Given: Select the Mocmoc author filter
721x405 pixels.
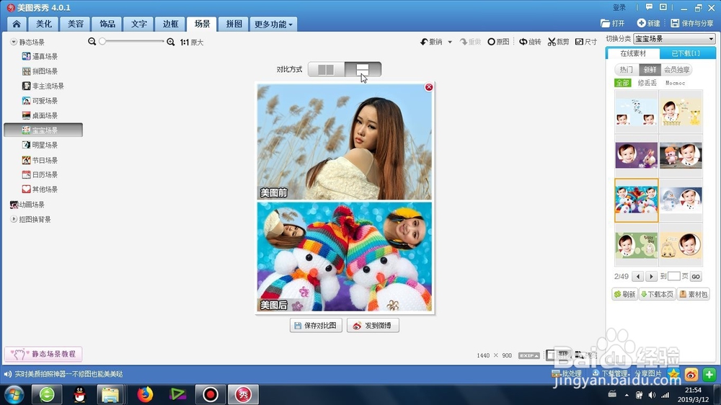Looking at the screenshot, I should coord(675,83).
